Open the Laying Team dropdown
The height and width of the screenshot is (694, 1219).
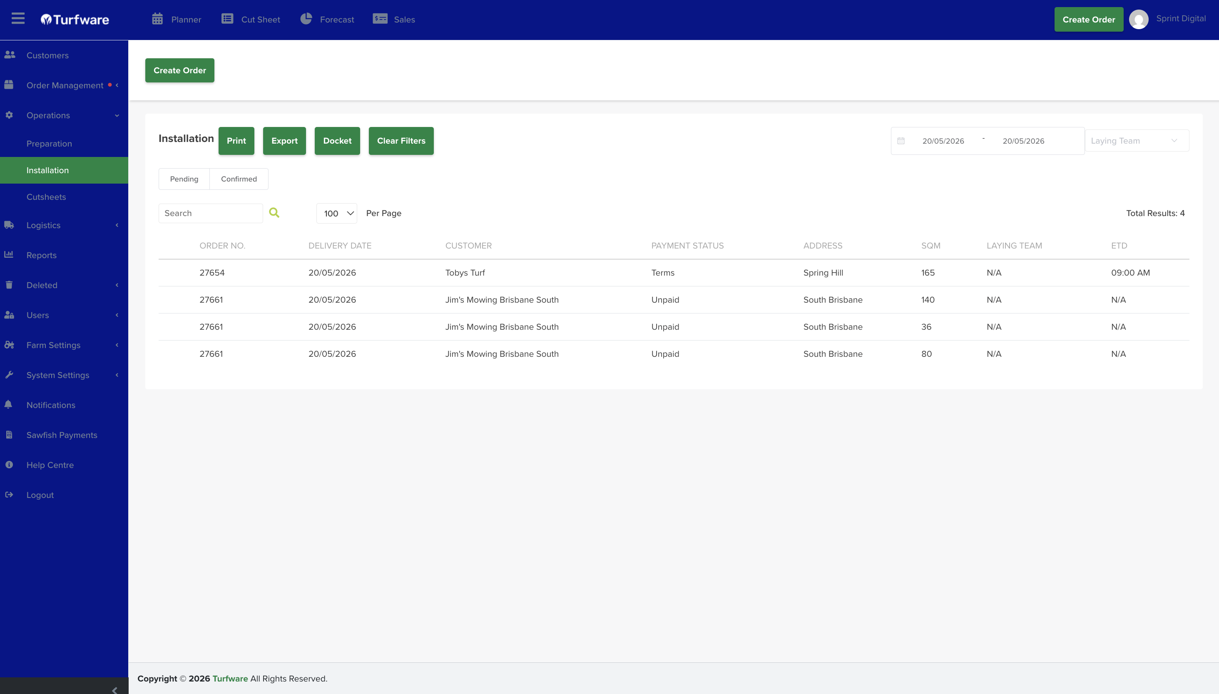[x=1137, y=141]
